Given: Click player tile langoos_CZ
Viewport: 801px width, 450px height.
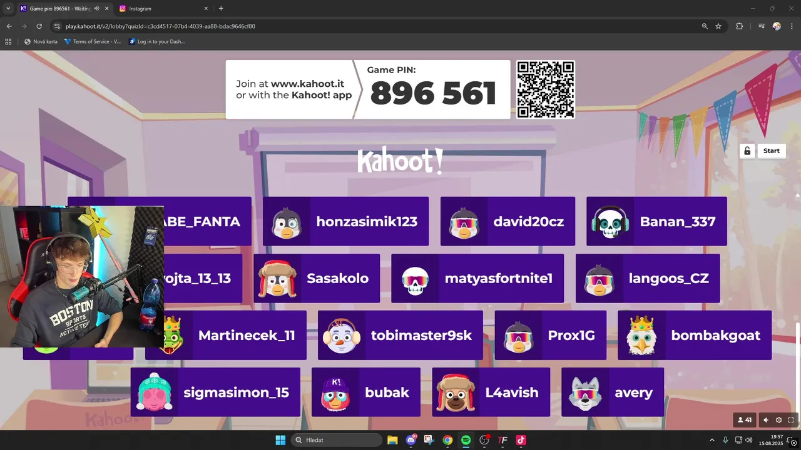Looking at the screenshot, I should [x=648, y=278].
